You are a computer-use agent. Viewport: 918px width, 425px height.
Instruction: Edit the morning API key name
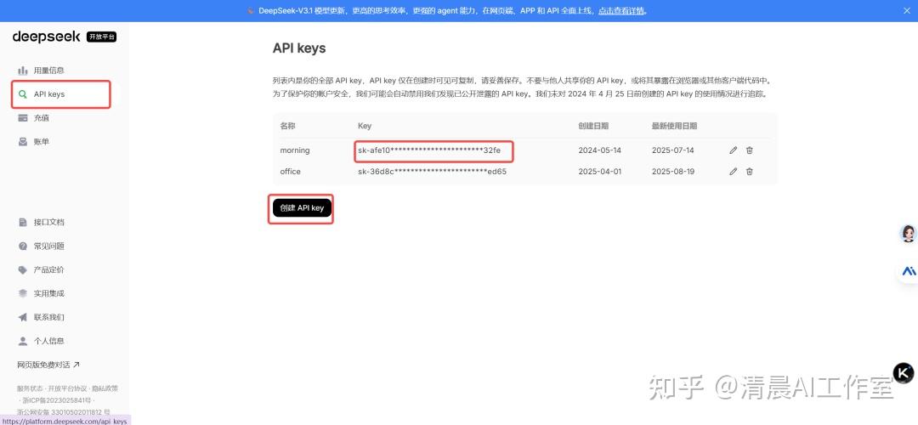tap(733, 150)
